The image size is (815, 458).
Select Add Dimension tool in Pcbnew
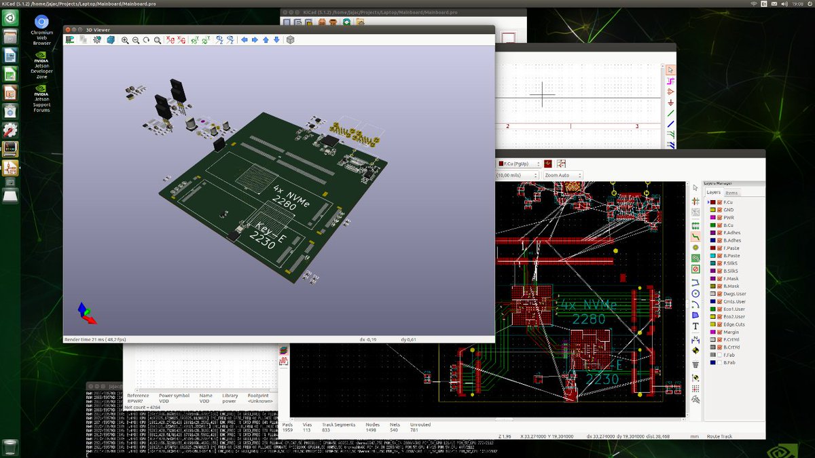[x=695, y=339]
